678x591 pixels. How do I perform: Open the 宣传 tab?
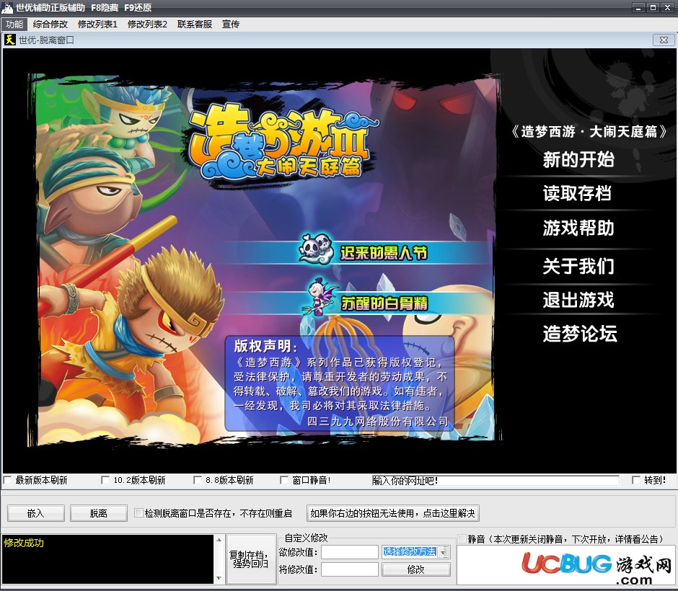[231, 25]
